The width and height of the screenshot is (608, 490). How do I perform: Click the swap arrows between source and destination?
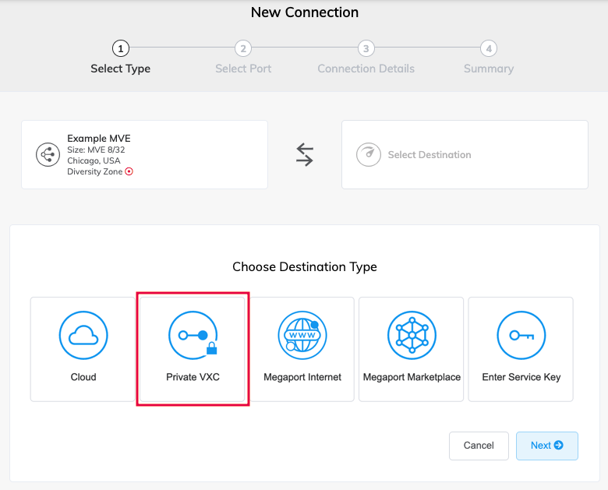[305, 154]
